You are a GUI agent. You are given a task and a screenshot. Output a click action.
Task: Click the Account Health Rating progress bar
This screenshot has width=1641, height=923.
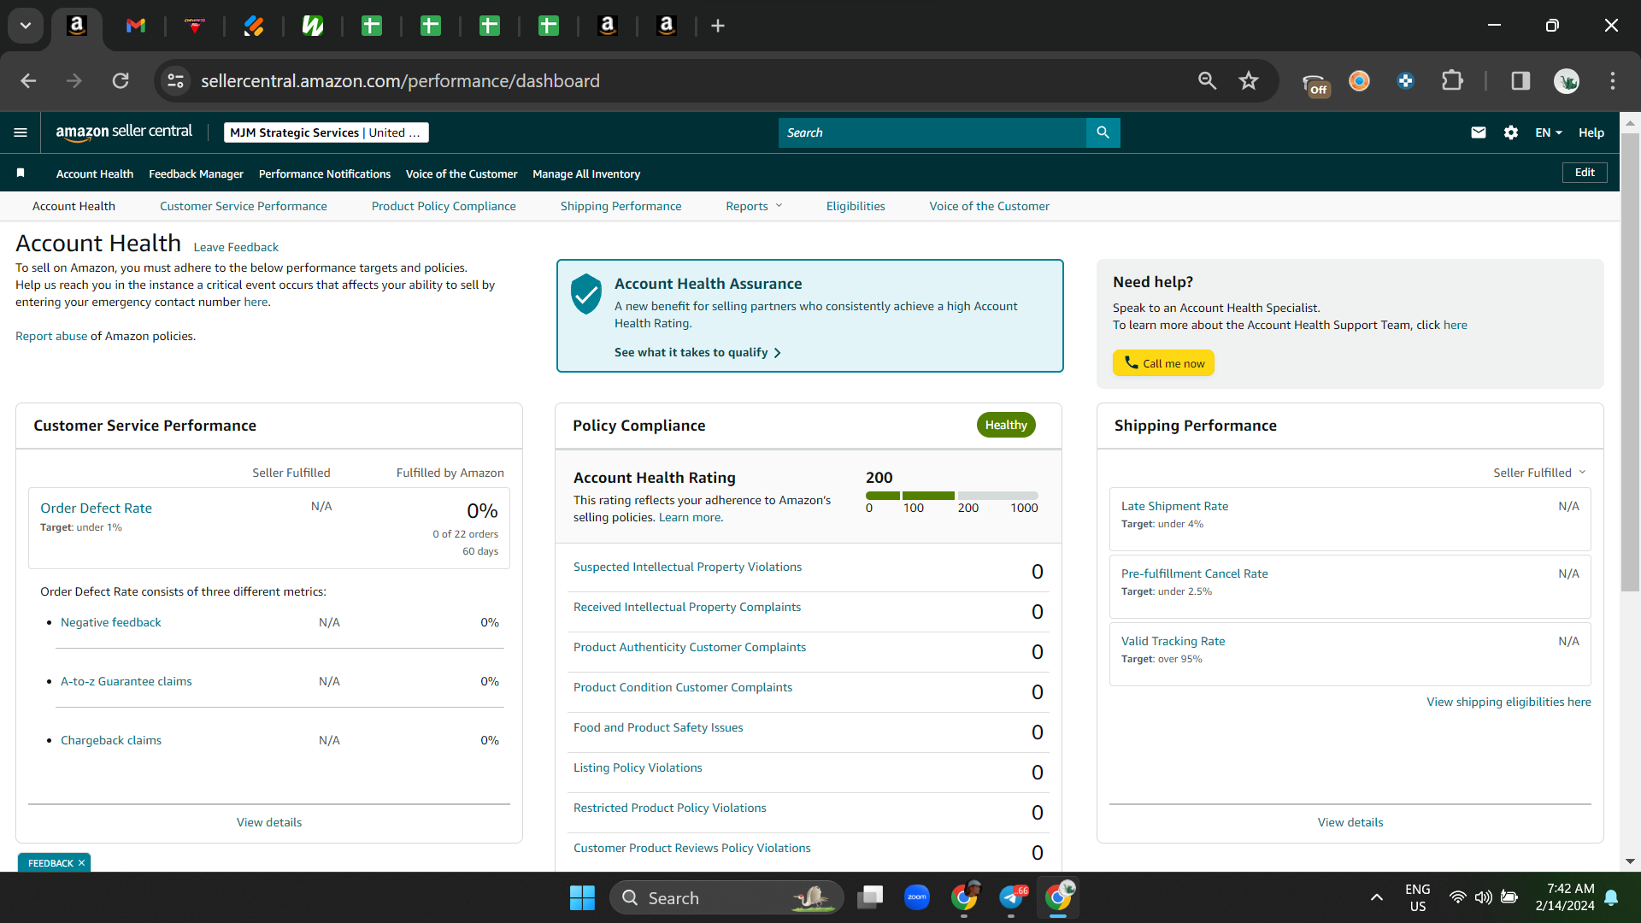tap(951, 496)
